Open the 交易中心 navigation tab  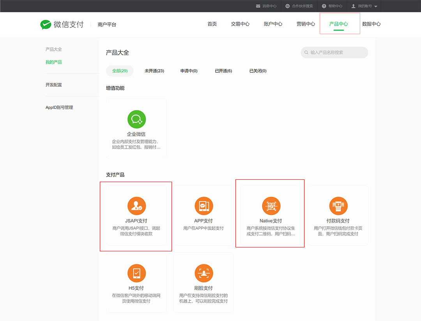pos(240,24)
